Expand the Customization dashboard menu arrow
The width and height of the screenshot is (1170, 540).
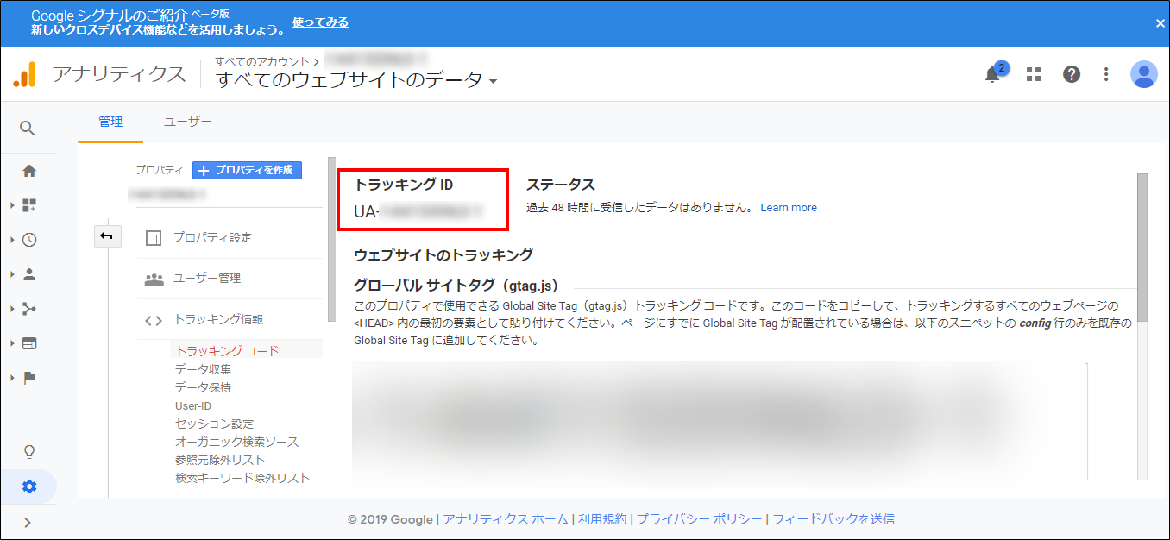[12, 205]
